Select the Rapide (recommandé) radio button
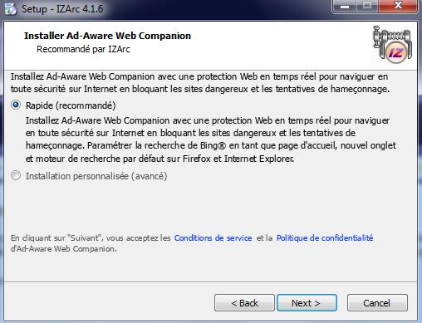Screen dimensions: 422x323 pyautogui.click(x=16, y=105)
